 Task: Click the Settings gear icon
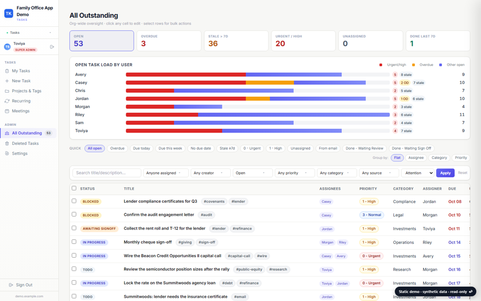pos(7,153)
